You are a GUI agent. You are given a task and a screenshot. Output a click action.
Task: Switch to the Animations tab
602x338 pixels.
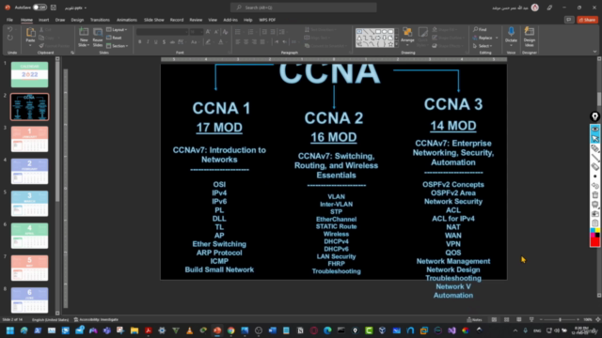pyautogui.click(x=127, y=20)
